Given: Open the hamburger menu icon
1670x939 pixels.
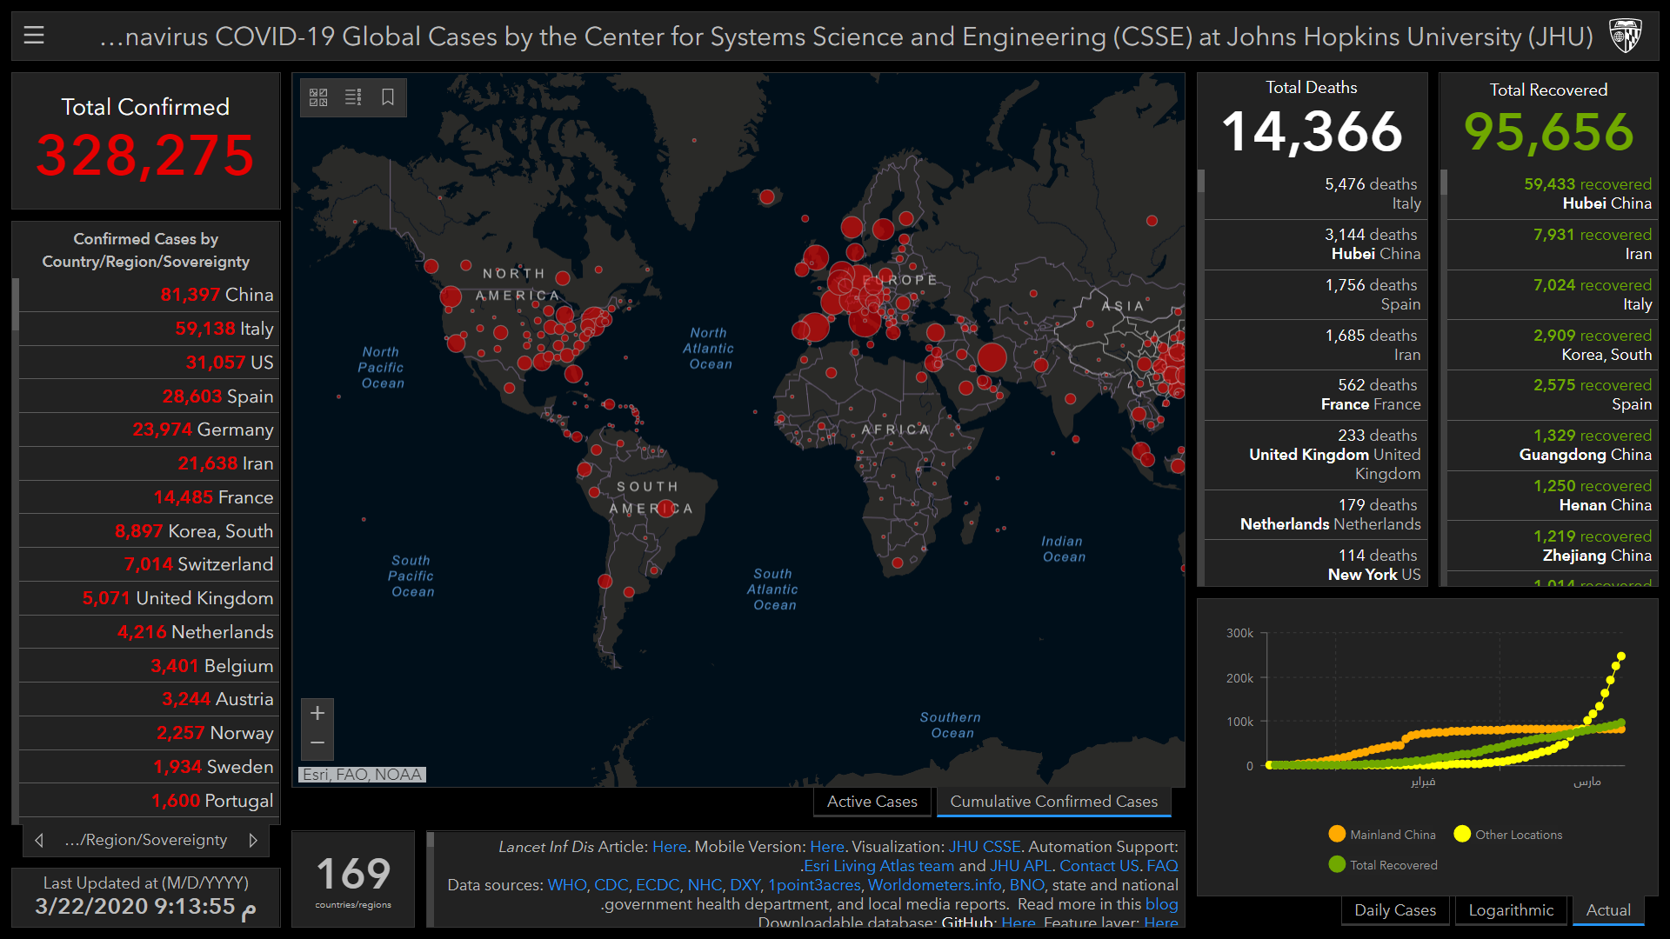Looking at the screenshot, I should coord(34,36).
